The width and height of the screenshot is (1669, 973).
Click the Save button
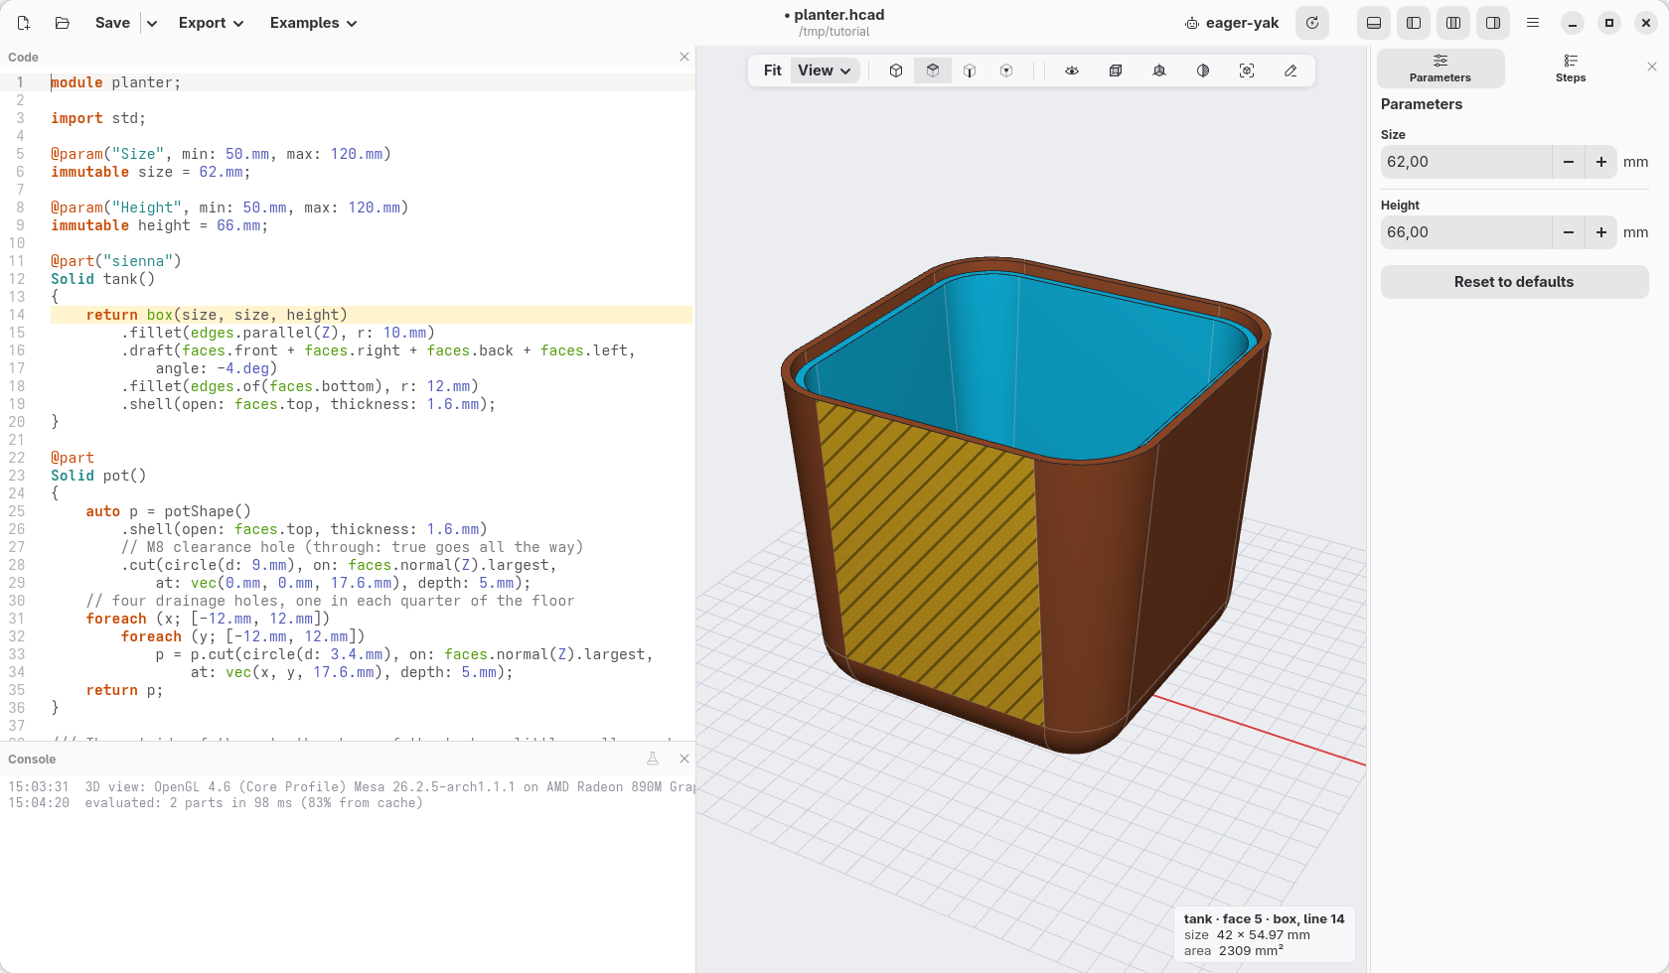tap(112, 23)
